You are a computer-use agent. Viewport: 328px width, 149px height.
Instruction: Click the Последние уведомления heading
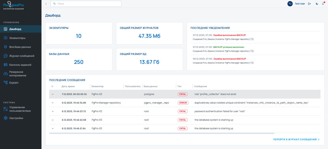(210, 28)
